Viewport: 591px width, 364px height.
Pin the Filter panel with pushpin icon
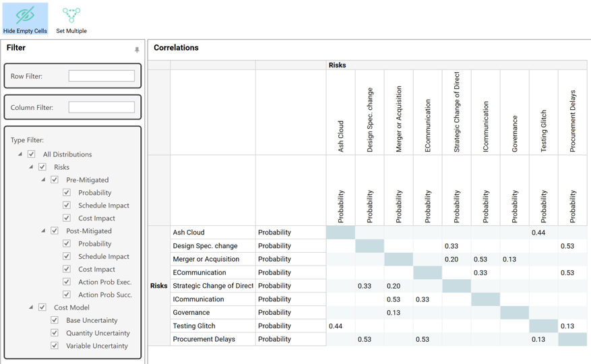click(137, 50)
